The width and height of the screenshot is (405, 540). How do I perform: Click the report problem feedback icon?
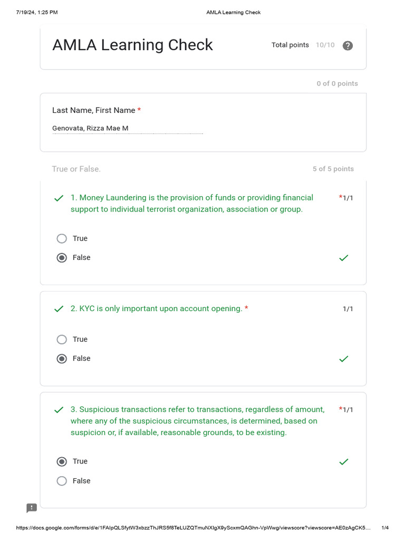click(x=32, y=508)
